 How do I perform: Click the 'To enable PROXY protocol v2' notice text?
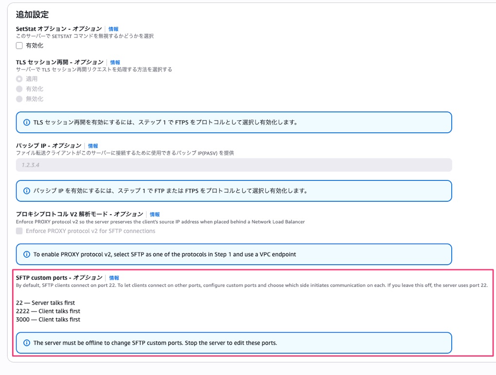(165, 254)
